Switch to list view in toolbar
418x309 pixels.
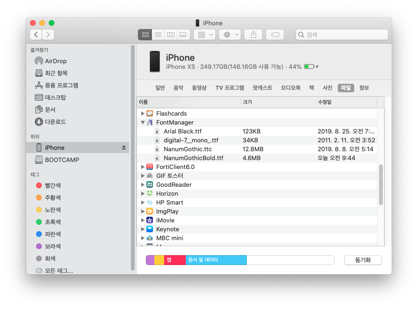coord(158,35)
